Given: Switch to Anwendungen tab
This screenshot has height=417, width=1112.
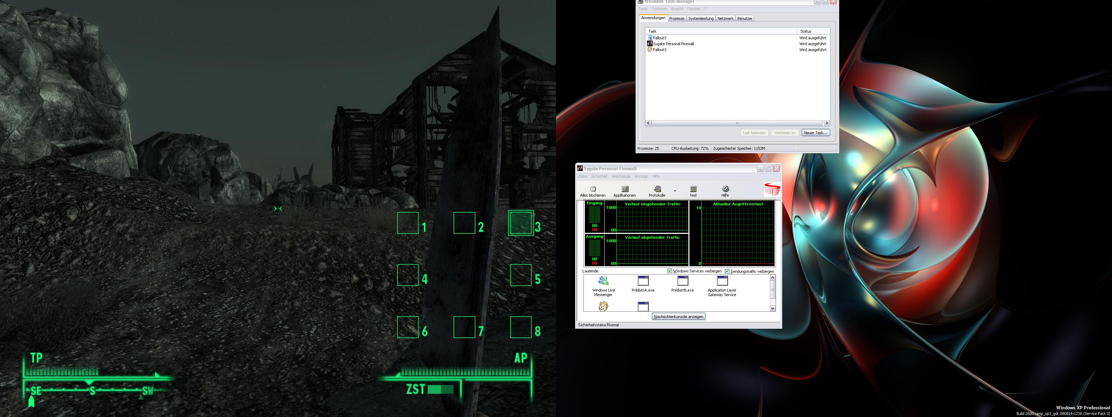Looking at the screenshot, I should pyautogui.click(x=653, y=18).
